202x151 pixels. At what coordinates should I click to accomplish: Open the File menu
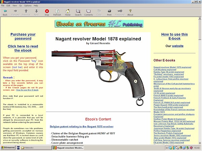click(3, 5)
